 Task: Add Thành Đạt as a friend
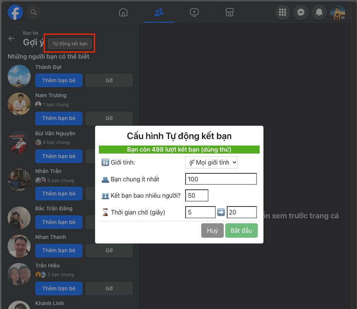(59, 80)
